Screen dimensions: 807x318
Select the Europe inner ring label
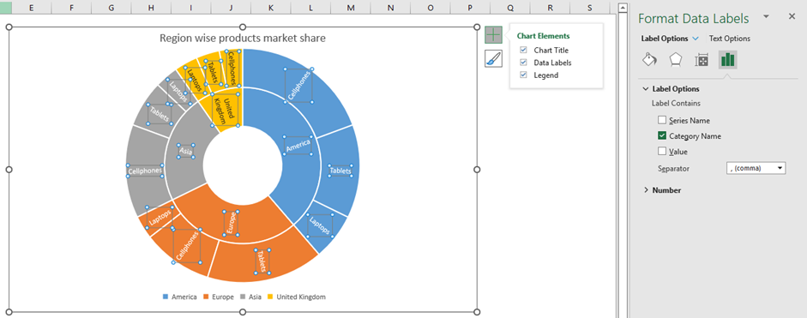tap(231, 224)
